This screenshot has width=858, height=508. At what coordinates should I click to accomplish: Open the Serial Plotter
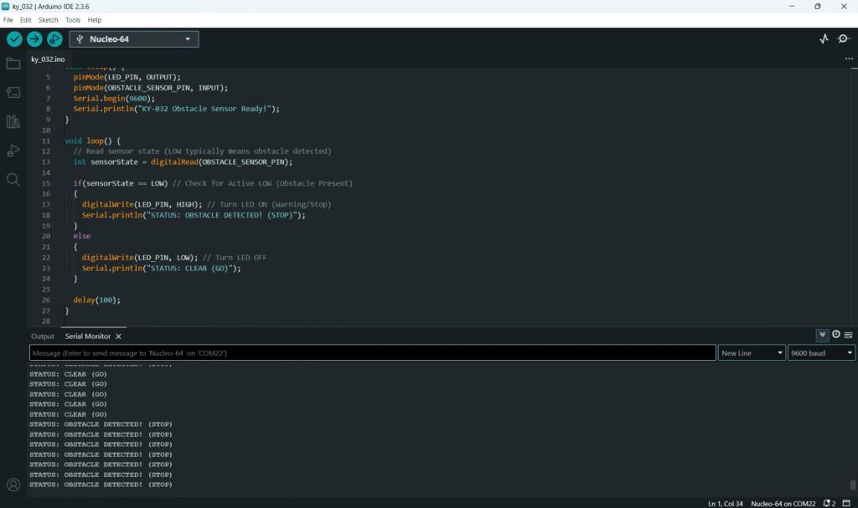click(824, 39)
